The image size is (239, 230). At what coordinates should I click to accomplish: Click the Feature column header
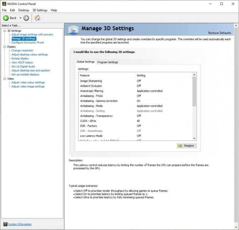107,75
